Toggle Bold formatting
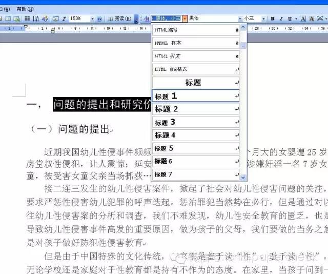This screenshot has height=274, width=328. 272,19
